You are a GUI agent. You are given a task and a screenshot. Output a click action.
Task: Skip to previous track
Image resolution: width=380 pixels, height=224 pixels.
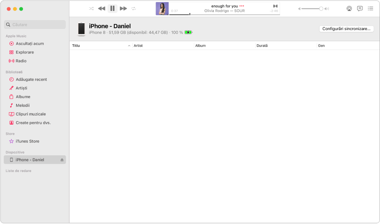point(102,9)
